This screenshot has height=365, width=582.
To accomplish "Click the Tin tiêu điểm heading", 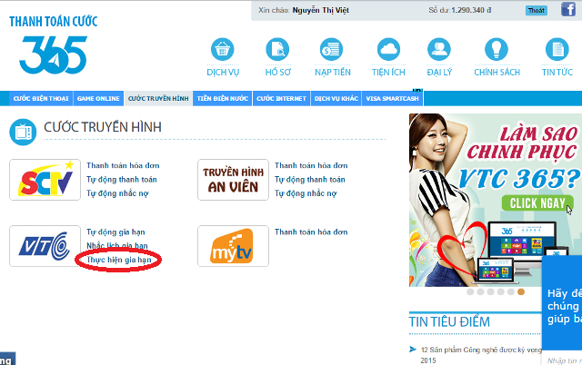I will [449, 321].
